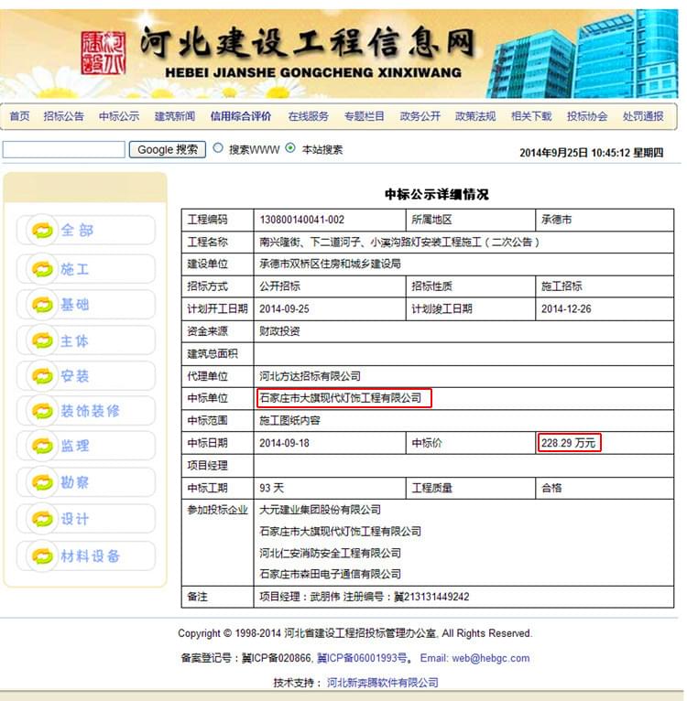Viewport: 687px width, 701px height.
Task: Open the 施工 sidebar category
Action: pyautogui.click(x=75, y=269)
